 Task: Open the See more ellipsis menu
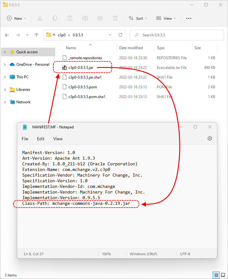(x=188, y=18)
